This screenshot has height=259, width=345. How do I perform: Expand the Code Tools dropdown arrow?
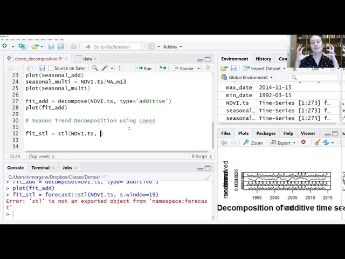[x=112, y=69]
